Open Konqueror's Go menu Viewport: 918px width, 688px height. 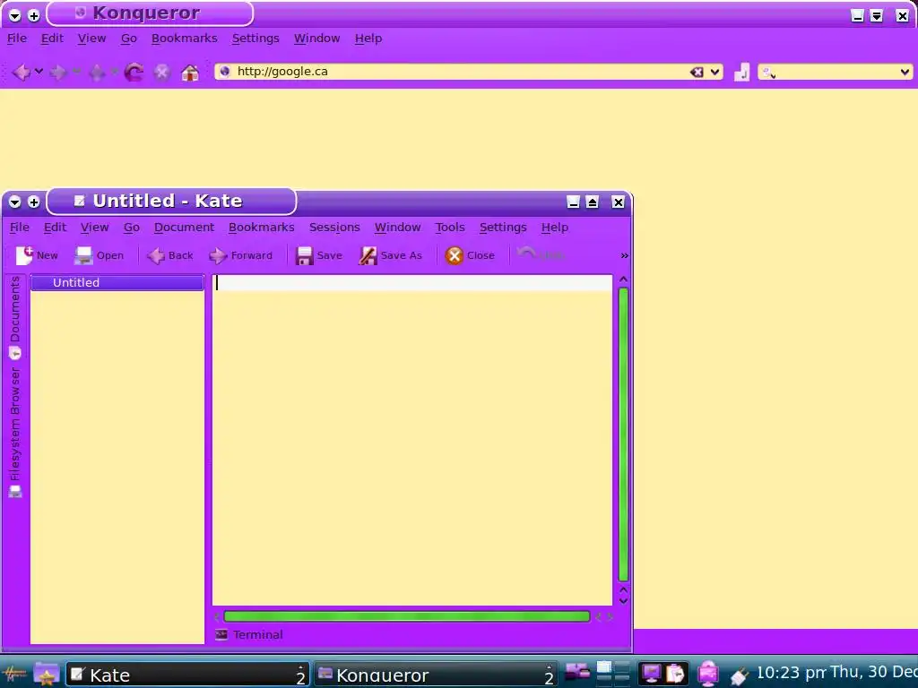click(129, 38)
